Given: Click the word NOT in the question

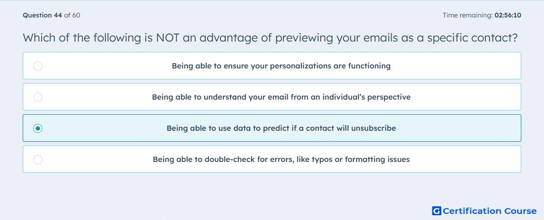Looking at the screenshot, I should tap(168, 37).
